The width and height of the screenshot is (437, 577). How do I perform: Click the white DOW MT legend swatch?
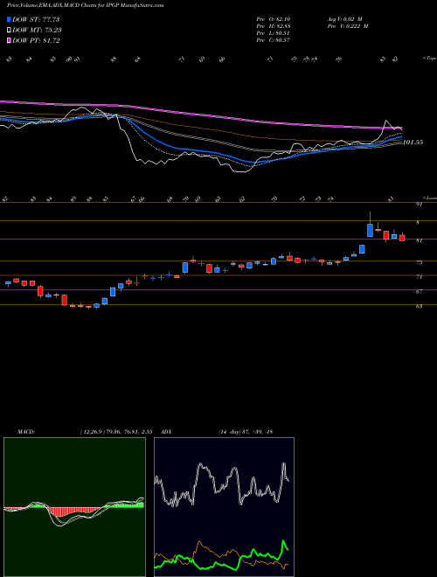9,31
